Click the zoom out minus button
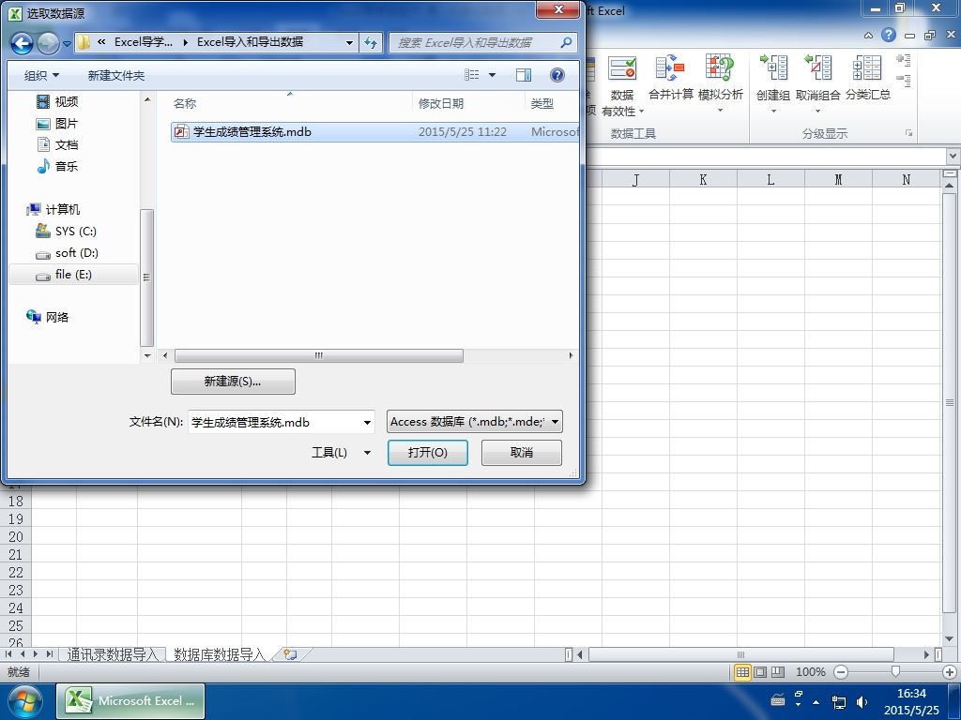This screenshot has height=720, width=961. coord(842,672)
